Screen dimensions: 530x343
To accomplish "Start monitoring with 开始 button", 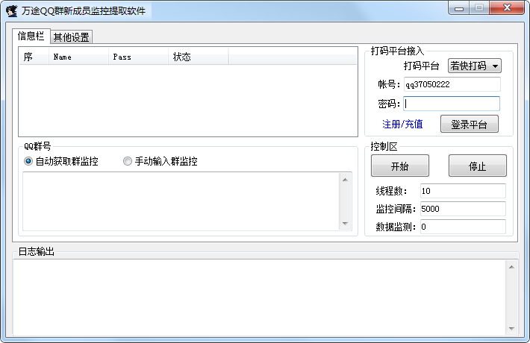I will 399,166.
